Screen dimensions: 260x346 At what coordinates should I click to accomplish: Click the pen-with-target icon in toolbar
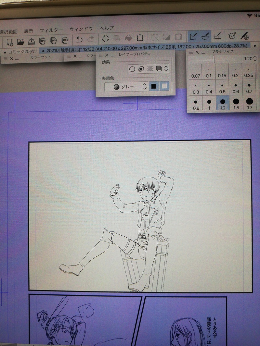(245, 35)
